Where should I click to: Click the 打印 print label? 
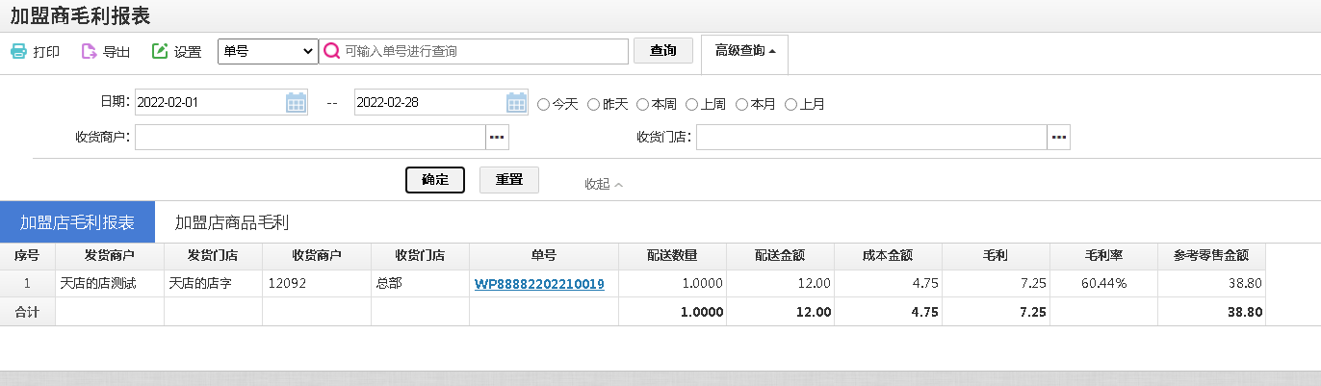(x=46, y=52)
